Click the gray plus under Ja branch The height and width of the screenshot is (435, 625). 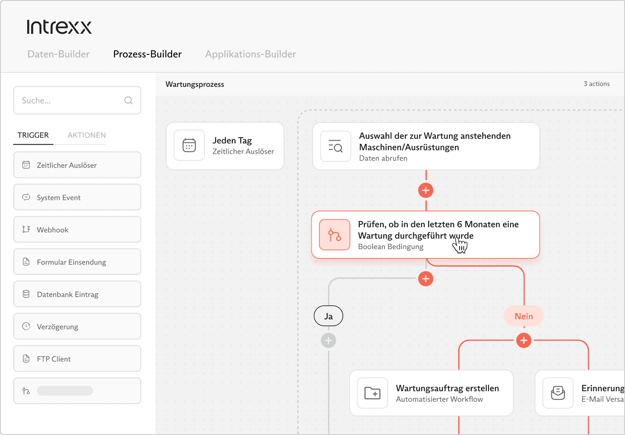coord(328,340)
